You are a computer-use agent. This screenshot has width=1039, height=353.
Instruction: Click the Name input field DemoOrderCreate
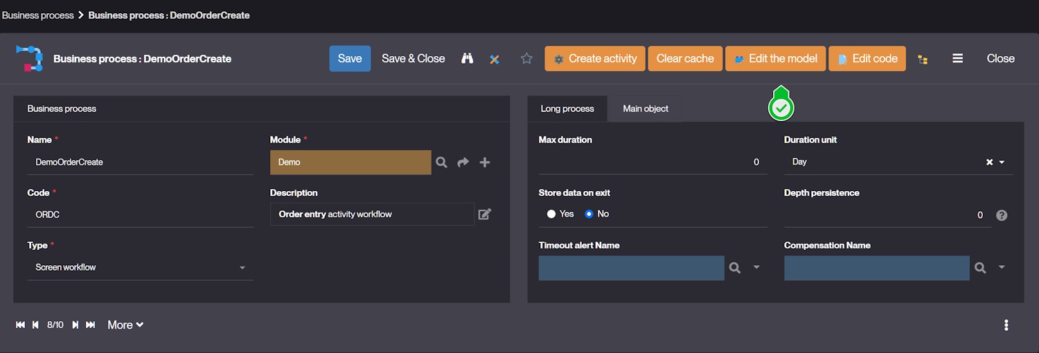(140, 162)
